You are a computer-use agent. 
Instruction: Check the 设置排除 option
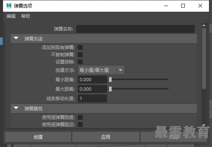[x=80, y=62]
